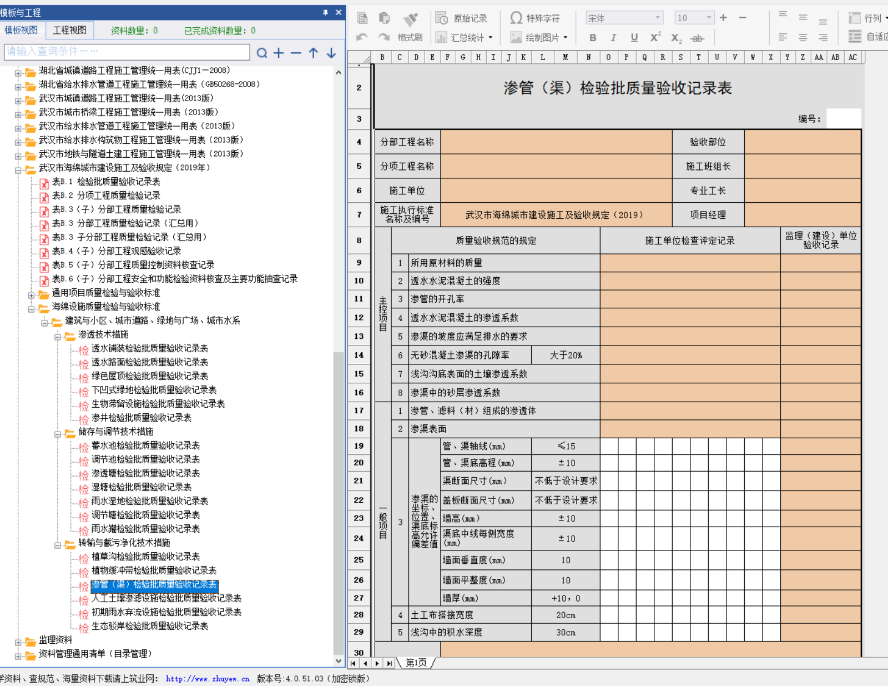
Task: Open 原始记录 tool
Action: click(x=461, y=18)
